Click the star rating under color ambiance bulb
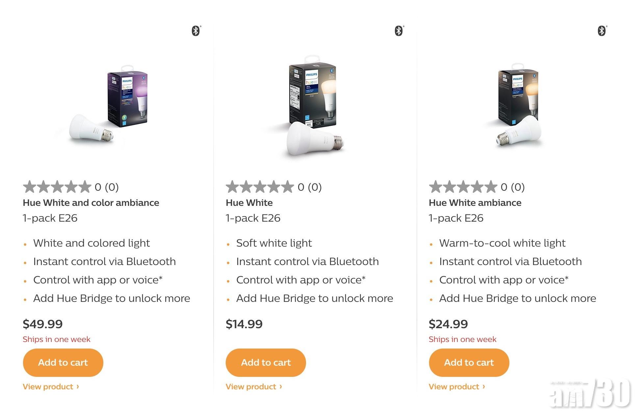Viewport: 640px width, 415px height. point(57,187)
